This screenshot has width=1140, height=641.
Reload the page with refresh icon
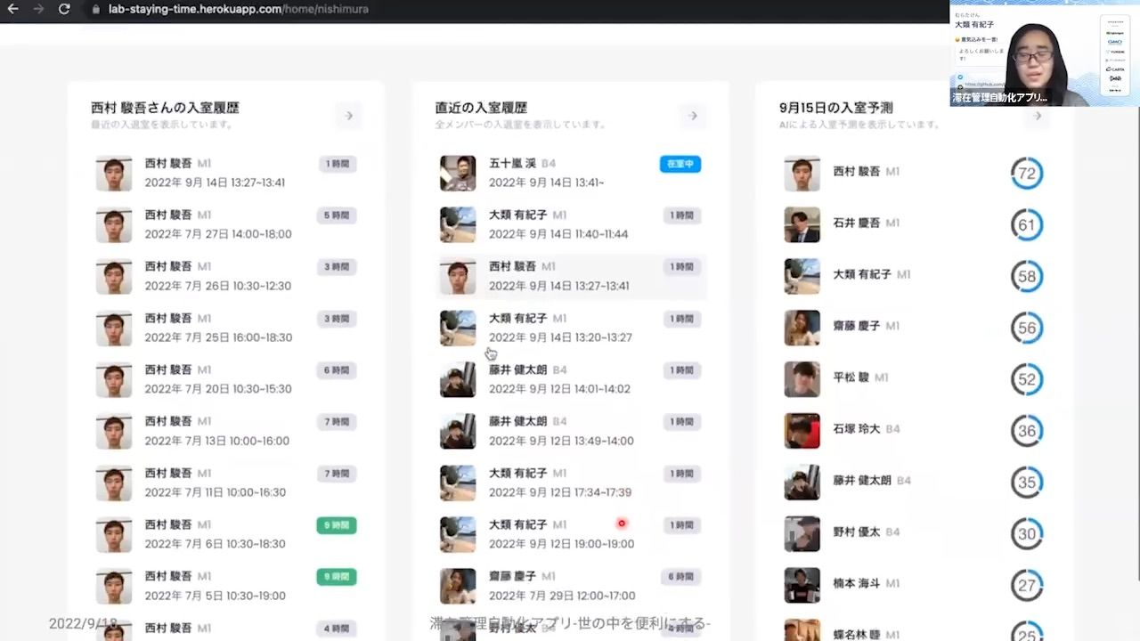(64, 9)
